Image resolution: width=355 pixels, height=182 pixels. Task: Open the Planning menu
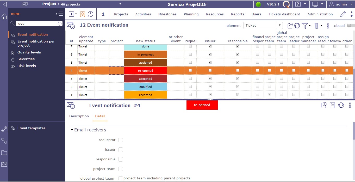click(x=191, y=14)
